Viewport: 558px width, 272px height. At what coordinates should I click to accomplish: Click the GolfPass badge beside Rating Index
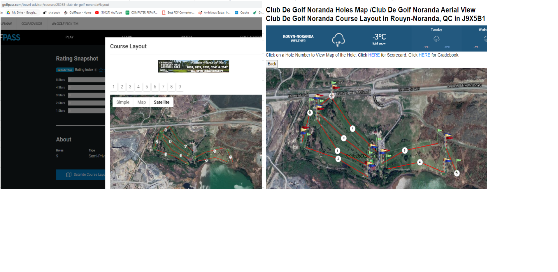pyautogui.click(x=65, y=70)
